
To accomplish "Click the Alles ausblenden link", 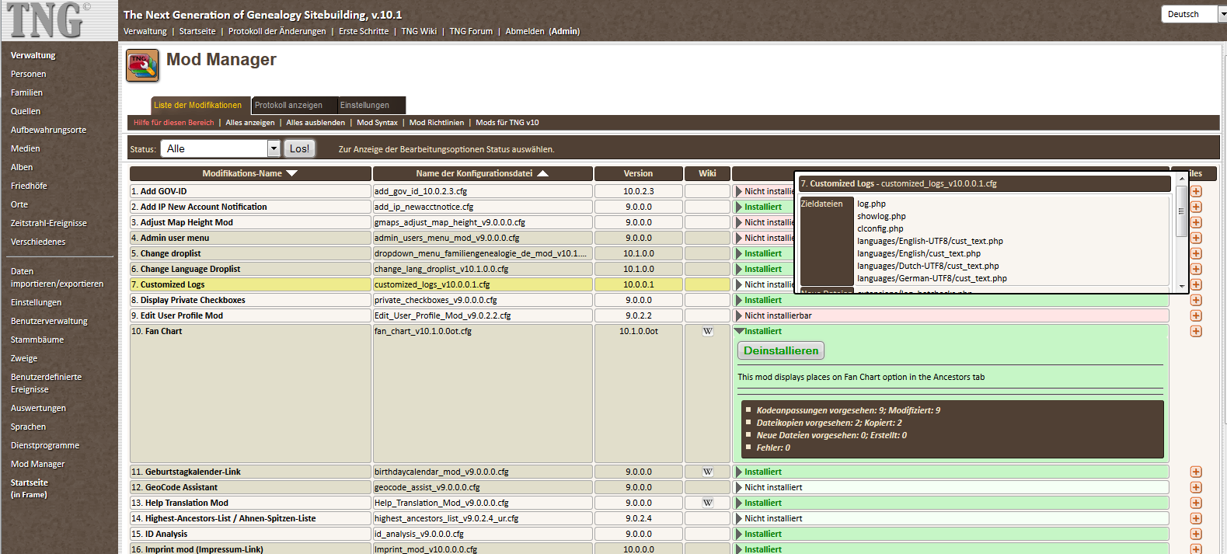I will (x=315, y=123).
